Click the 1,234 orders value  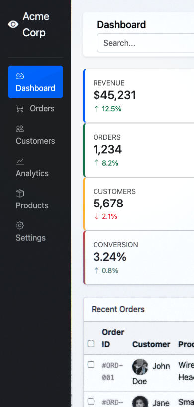click(107, 150)
